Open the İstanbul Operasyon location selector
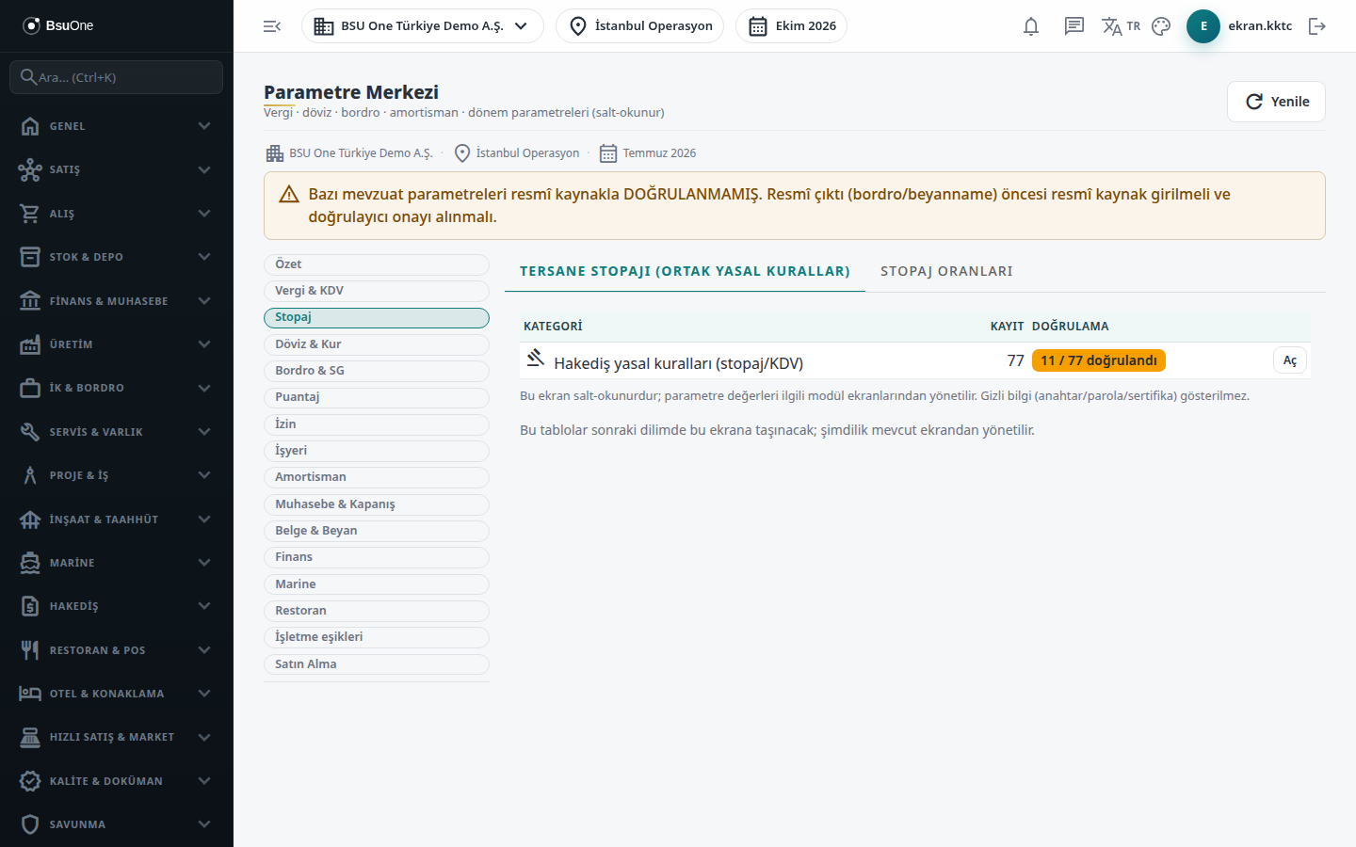 [640, 26]
